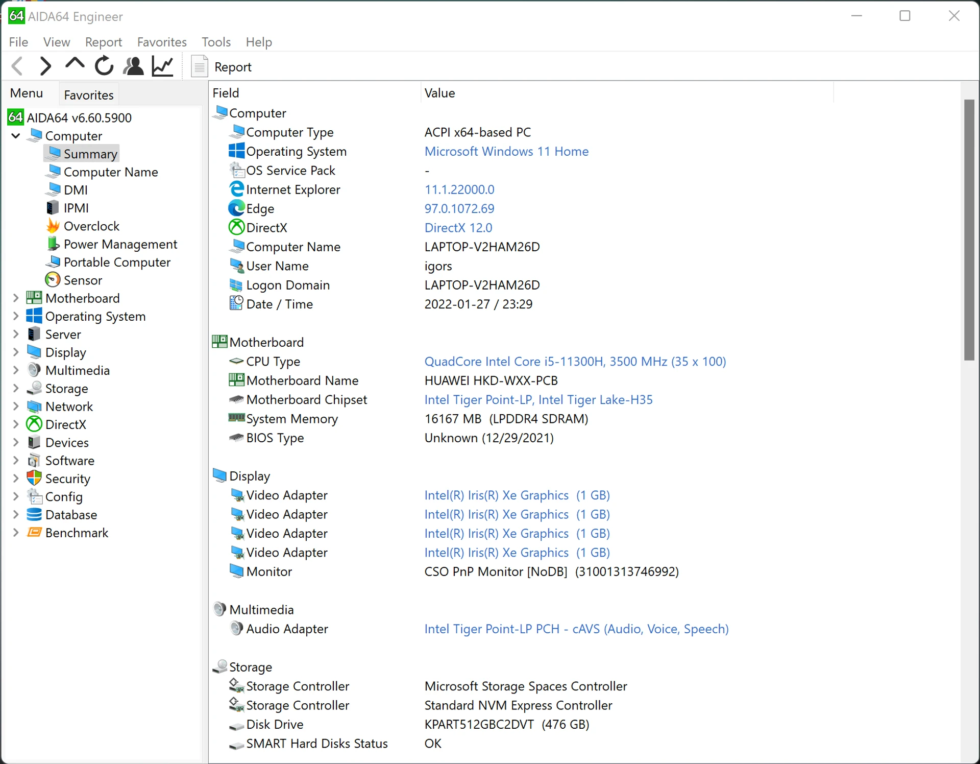The width and height of the screenshot is (980, 764).
Task: Open Intel Tiger Point-LP chipset link
Action: coord(538,400)
